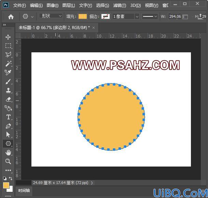
Task: Open the 编辑(E) menu
Action: (x=36, y=5)
